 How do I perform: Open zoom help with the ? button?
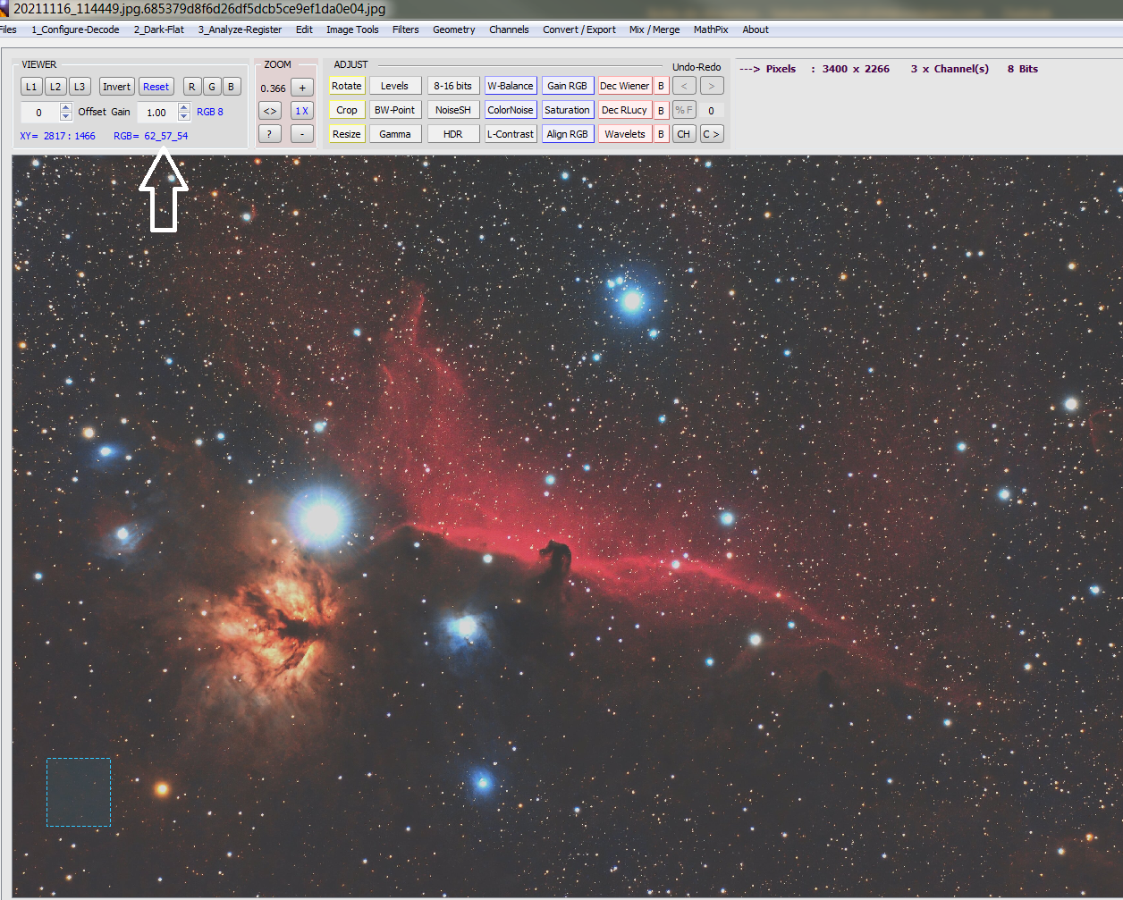coord(270,134)
